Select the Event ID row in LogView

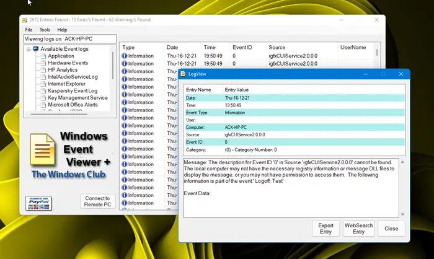pyautogui.click(x=294, y=143)
